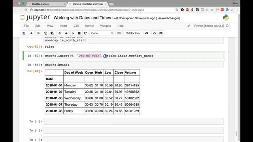
Task: Cut selected cell with scissors icon
Action: tap(39, 33)
